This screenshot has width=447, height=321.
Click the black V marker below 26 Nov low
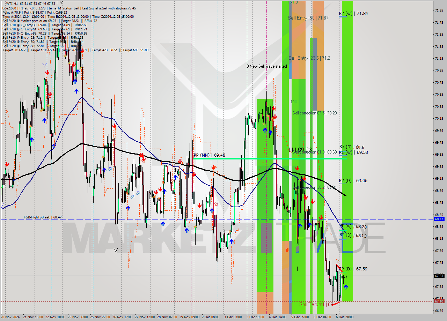(116, 250)
